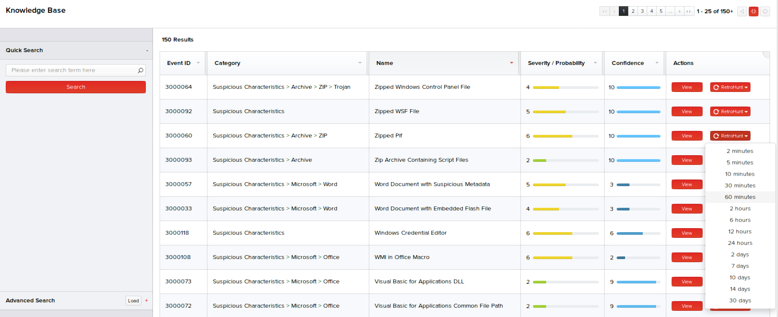The image size is (778, 317).
Task: Open RetroHunt dropdown for Zipped WSF File
Action: [730, 111]
